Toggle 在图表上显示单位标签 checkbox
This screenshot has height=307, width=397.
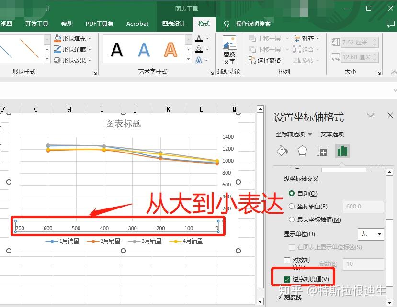(292, 247)
